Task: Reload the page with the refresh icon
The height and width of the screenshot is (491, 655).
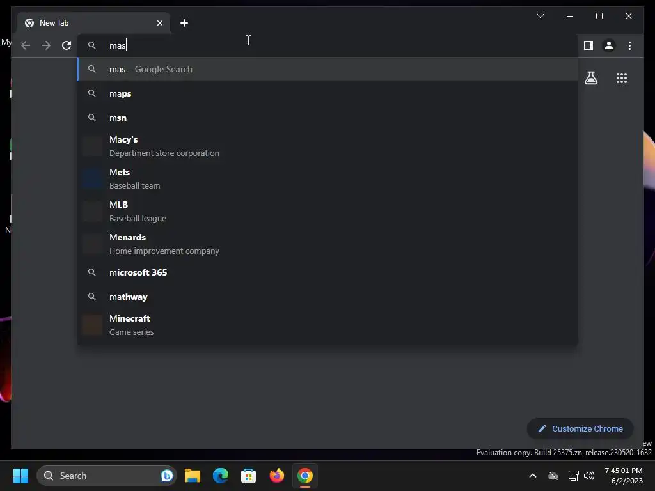Action: tap(67, 45)
